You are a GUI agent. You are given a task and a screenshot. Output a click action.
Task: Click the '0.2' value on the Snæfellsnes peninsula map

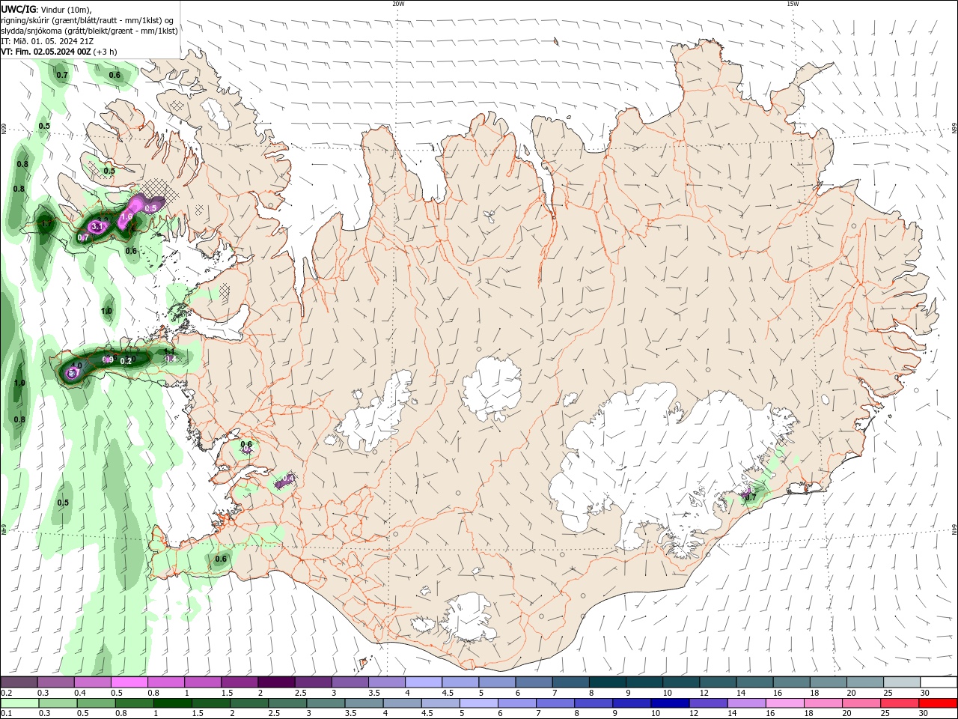(x=126, y=361)
